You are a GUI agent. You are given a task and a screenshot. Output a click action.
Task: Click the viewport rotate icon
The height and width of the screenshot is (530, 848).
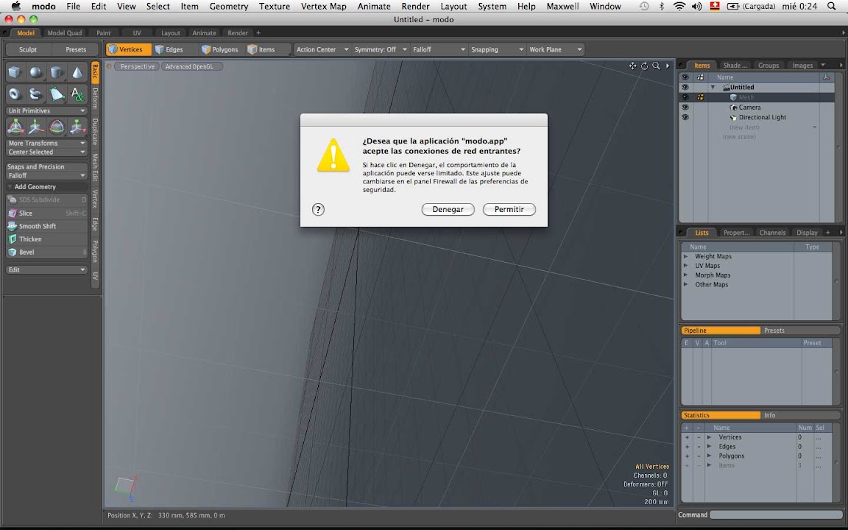click(645, 66)
